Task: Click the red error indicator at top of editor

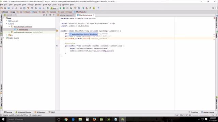Action: click(x=214, y=18)
